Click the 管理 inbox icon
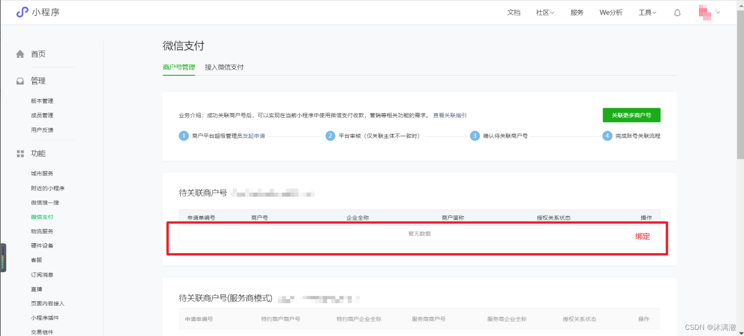The height and width of the screenshot is (336, 744). 20,81
